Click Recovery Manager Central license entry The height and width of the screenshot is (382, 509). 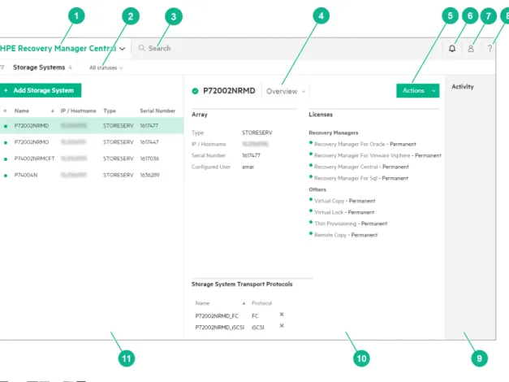click(x=361, y=167)
